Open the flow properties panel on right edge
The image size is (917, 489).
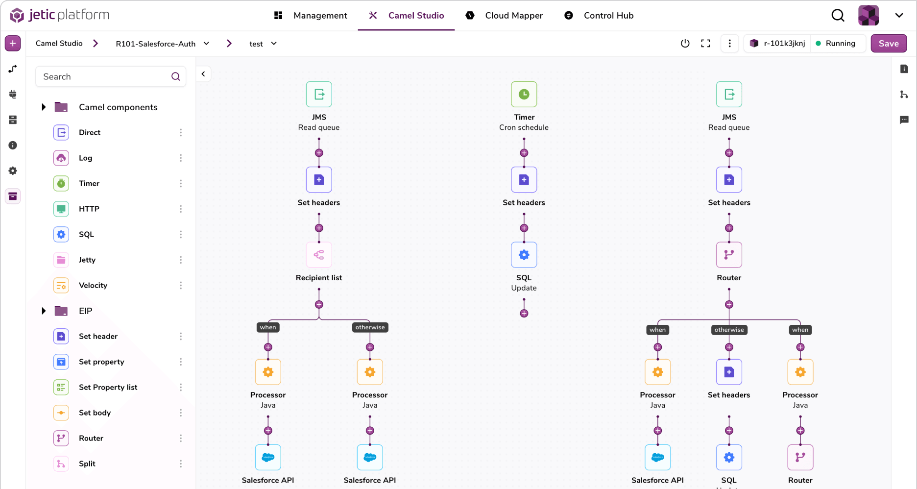point(904,69)
